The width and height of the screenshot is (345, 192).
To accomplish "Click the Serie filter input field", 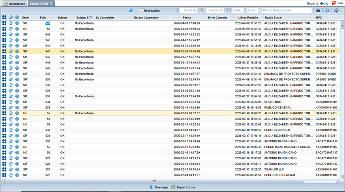I will pyautogui.click(x=238, y=10).
